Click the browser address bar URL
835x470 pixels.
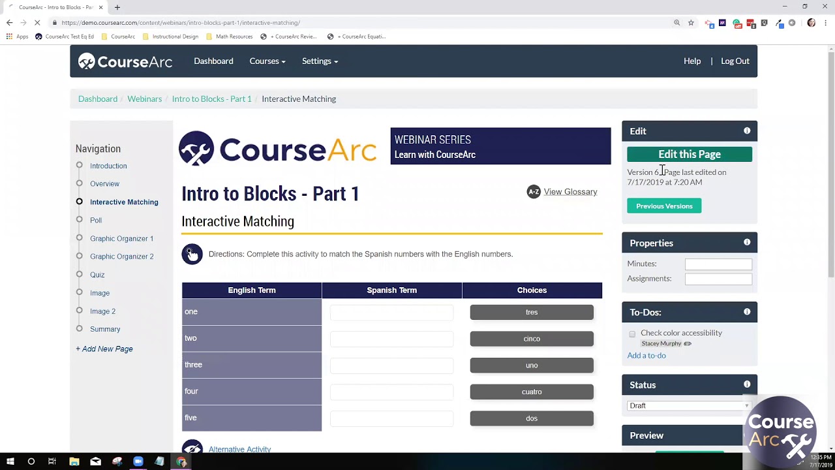click(181, 23)
